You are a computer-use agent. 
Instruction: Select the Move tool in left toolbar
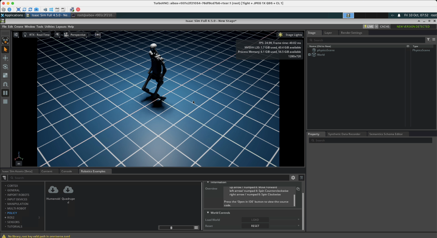5,58
